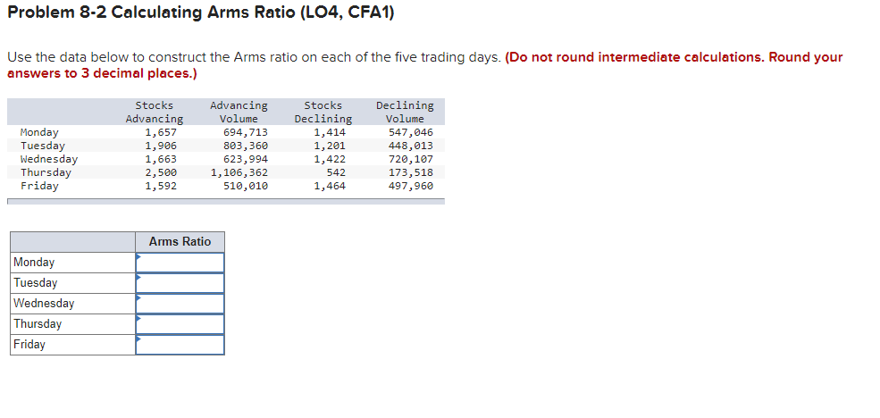Click the Thursday row label in answer table
Screen dimensions: 880x418
point(38,324)
